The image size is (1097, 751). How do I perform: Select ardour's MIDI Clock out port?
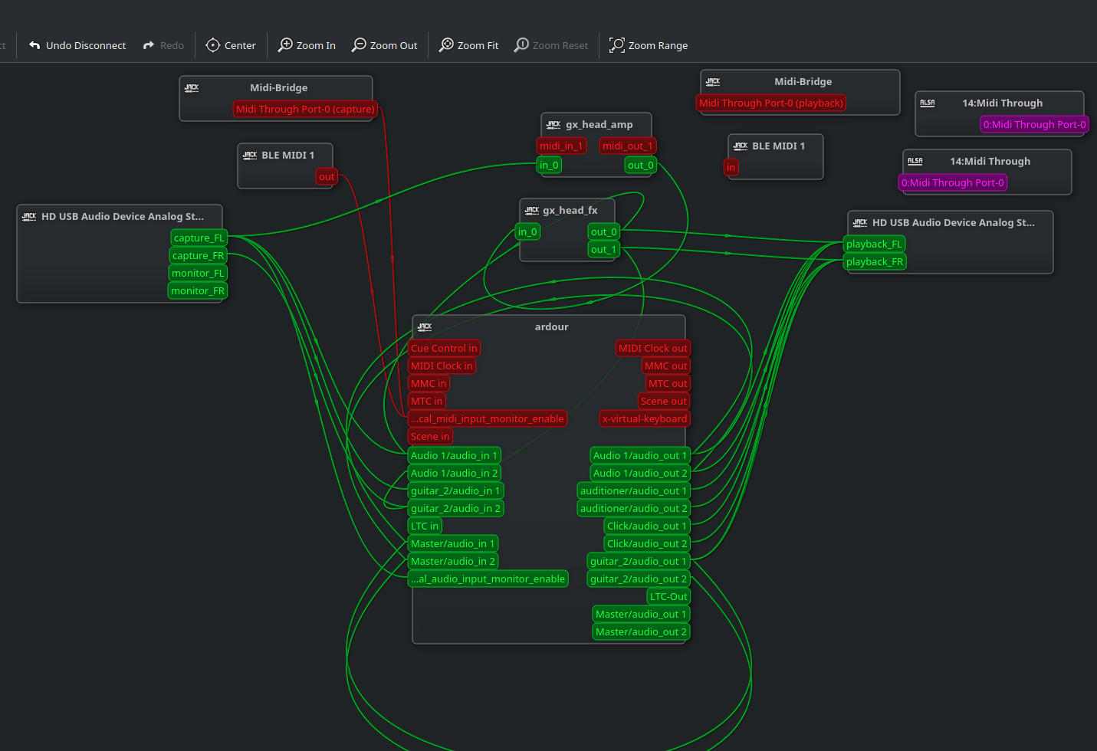tap(653, 348)
